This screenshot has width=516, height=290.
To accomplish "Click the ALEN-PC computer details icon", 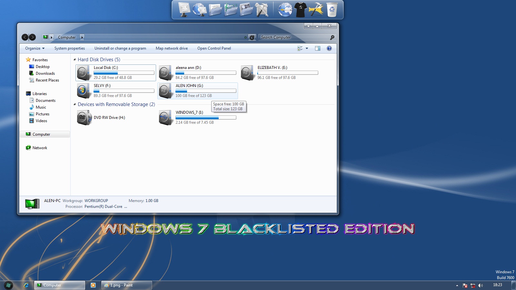I will 32,204.
